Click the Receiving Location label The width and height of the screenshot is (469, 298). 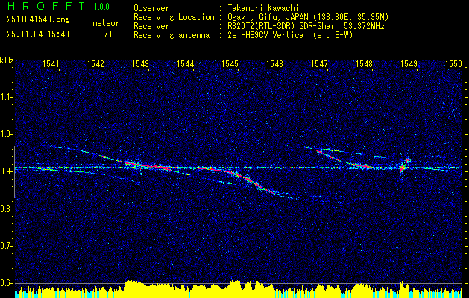(x=174, y=17)
